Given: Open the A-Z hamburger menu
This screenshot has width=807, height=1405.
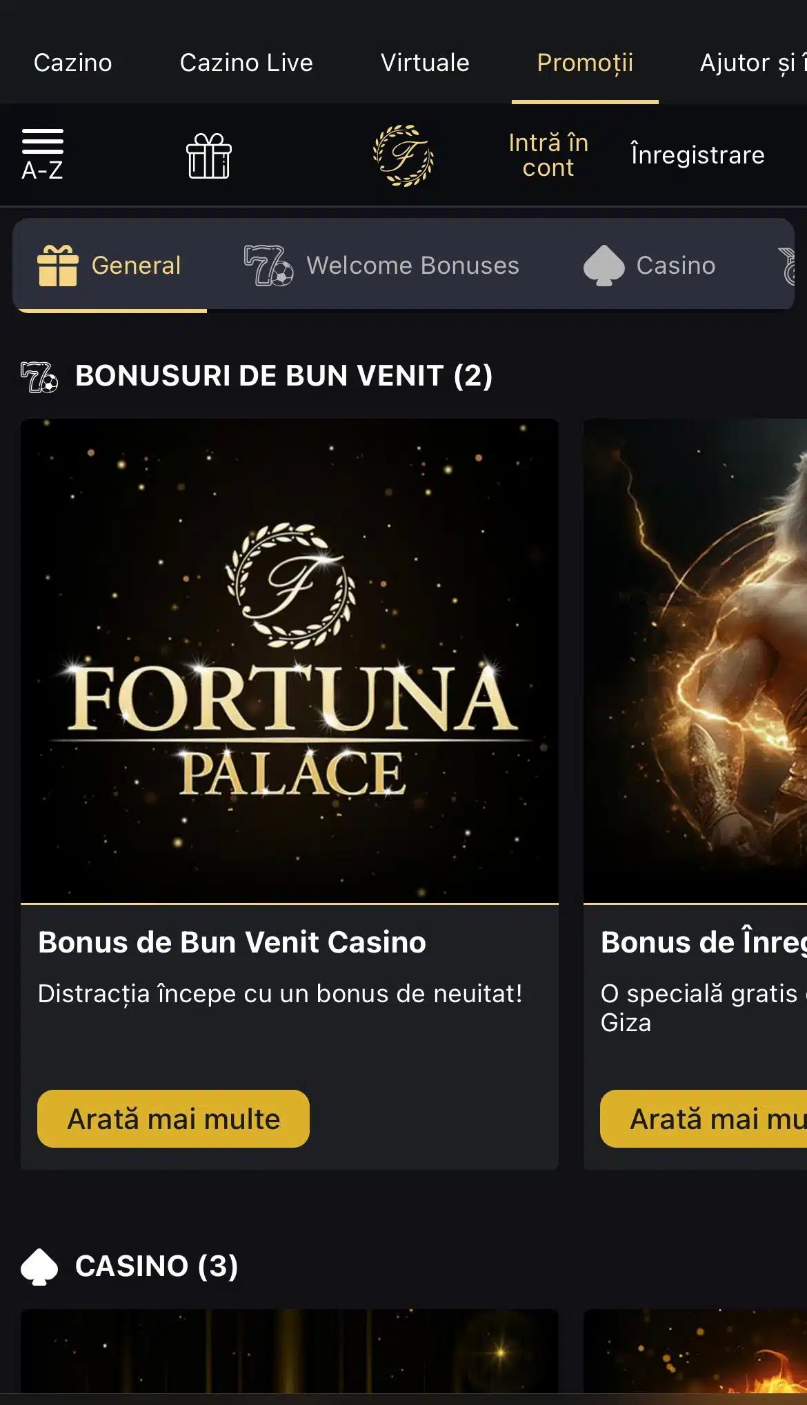Looking at the screenshot, I should pos(42,155).
